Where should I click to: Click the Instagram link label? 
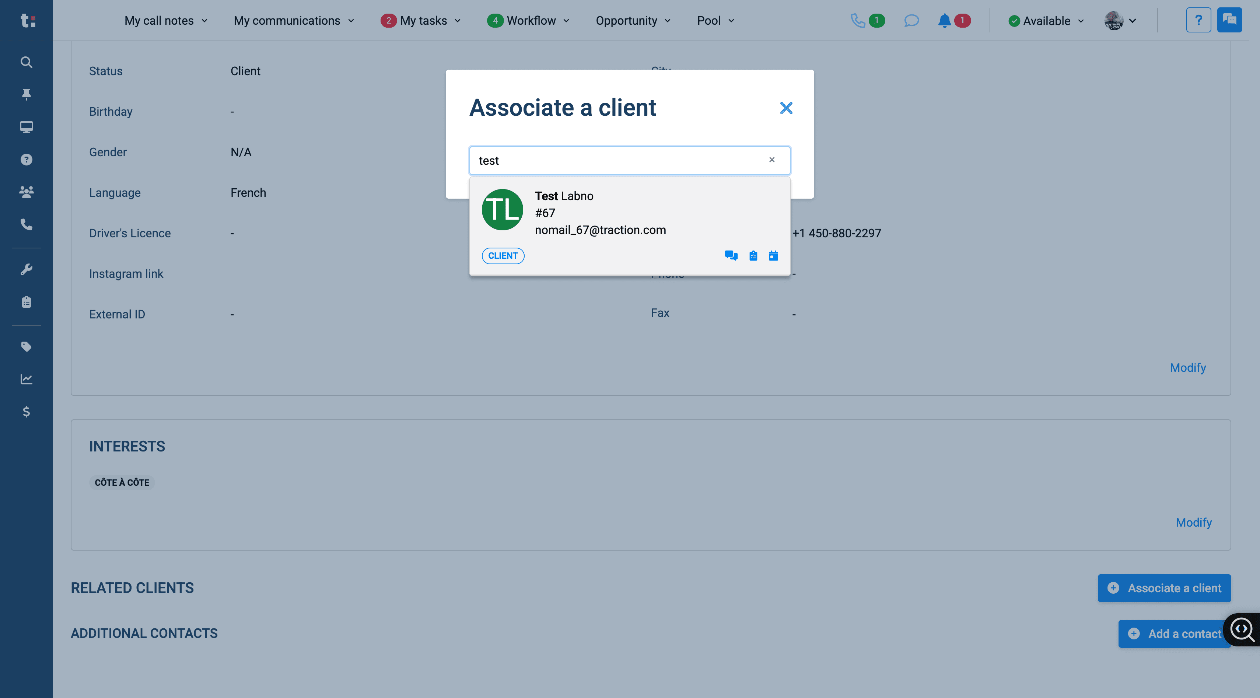(x=126, y=274)
